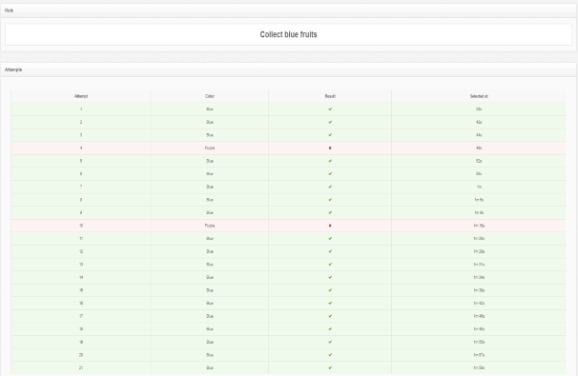Click the green checkmark in attempt 2 row

coord(330,122)
